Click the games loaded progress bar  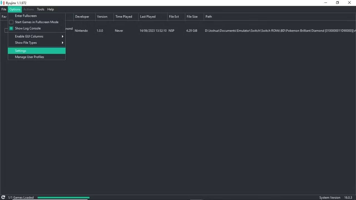tap(63, 198)
